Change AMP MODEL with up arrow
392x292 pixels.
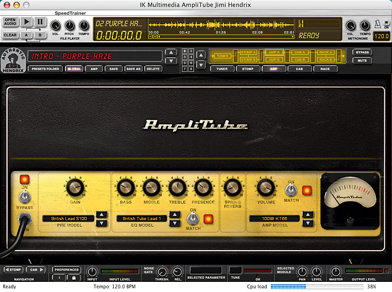click(x=308, y=215)
